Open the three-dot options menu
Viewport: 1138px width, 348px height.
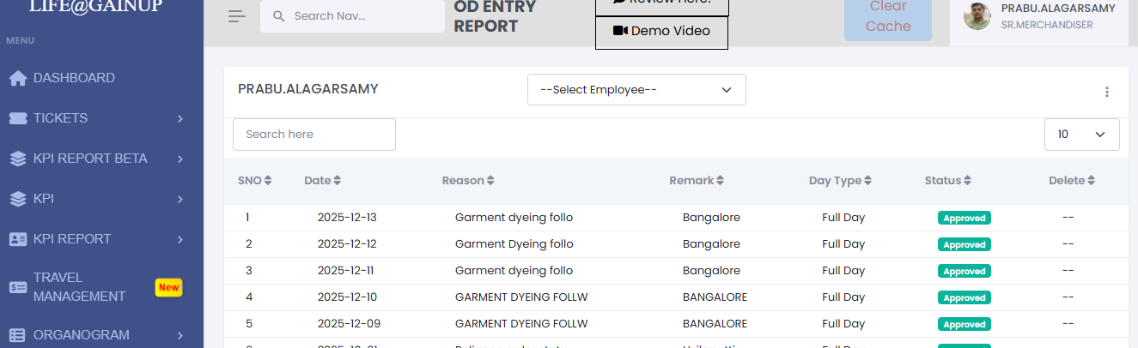(x=1106, y=92)
